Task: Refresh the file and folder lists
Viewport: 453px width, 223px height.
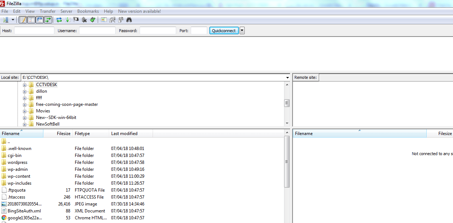Action: [59, 20]
